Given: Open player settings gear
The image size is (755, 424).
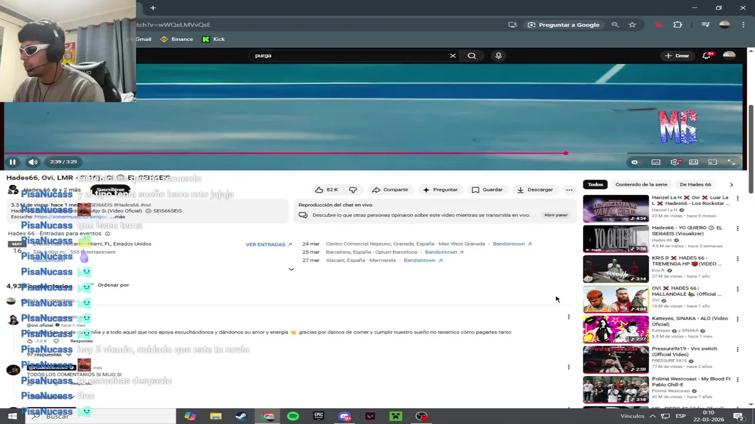Looking at the screenshot, I should [x=675, y=162].
